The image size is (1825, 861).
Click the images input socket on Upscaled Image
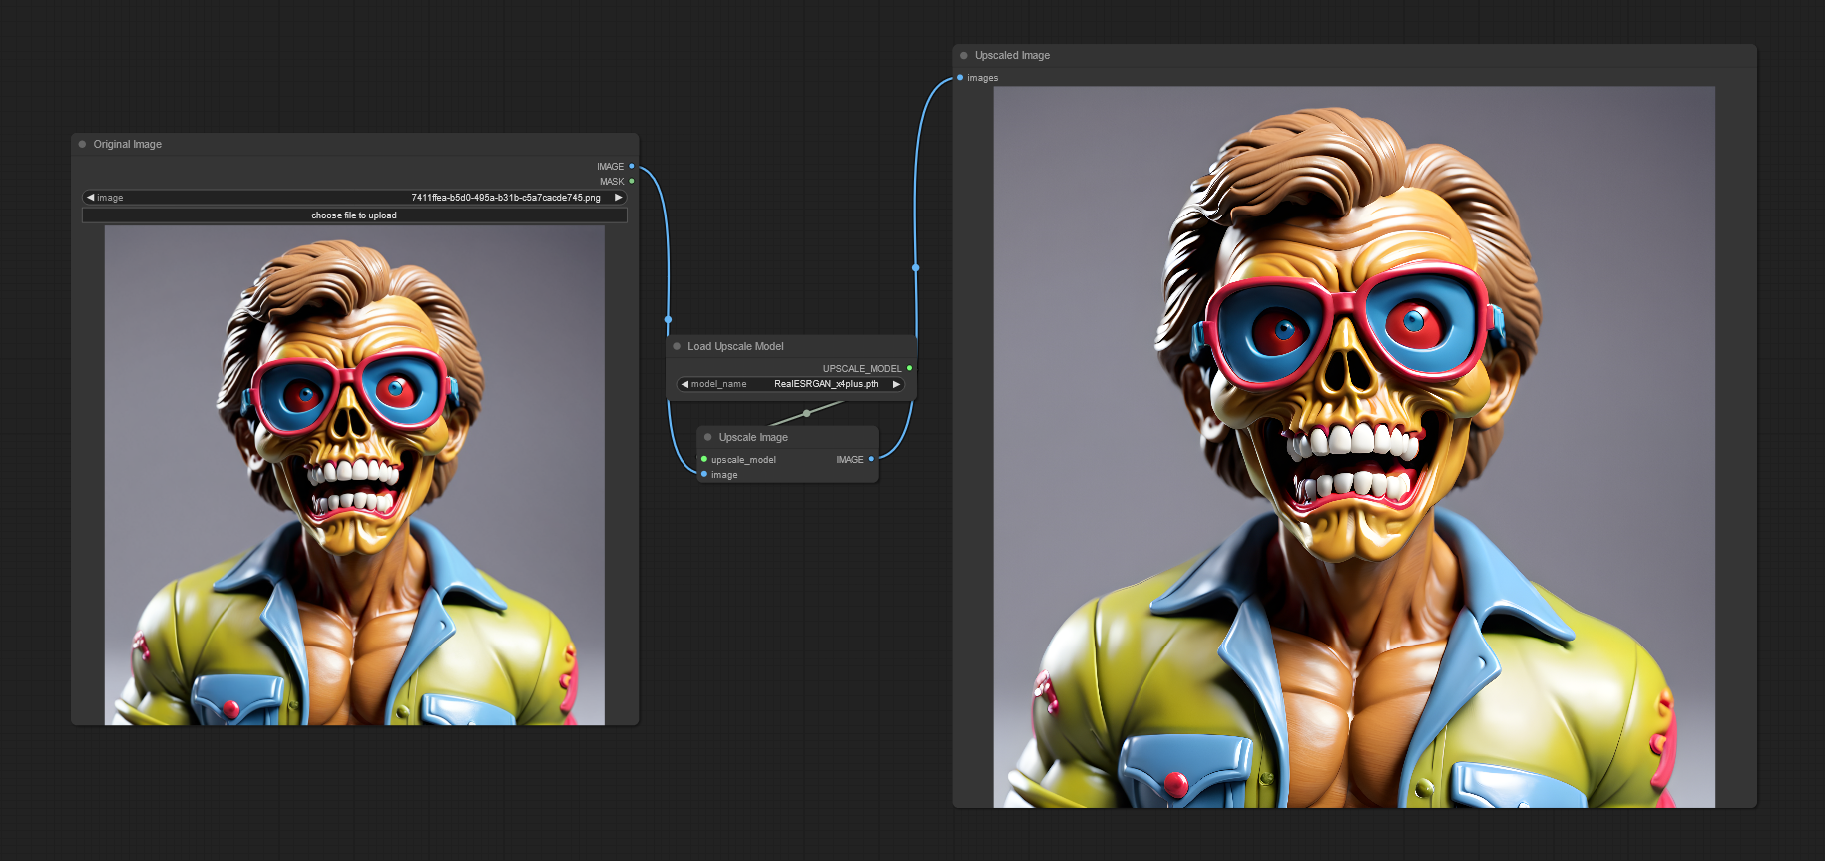[x=960, y=77]
